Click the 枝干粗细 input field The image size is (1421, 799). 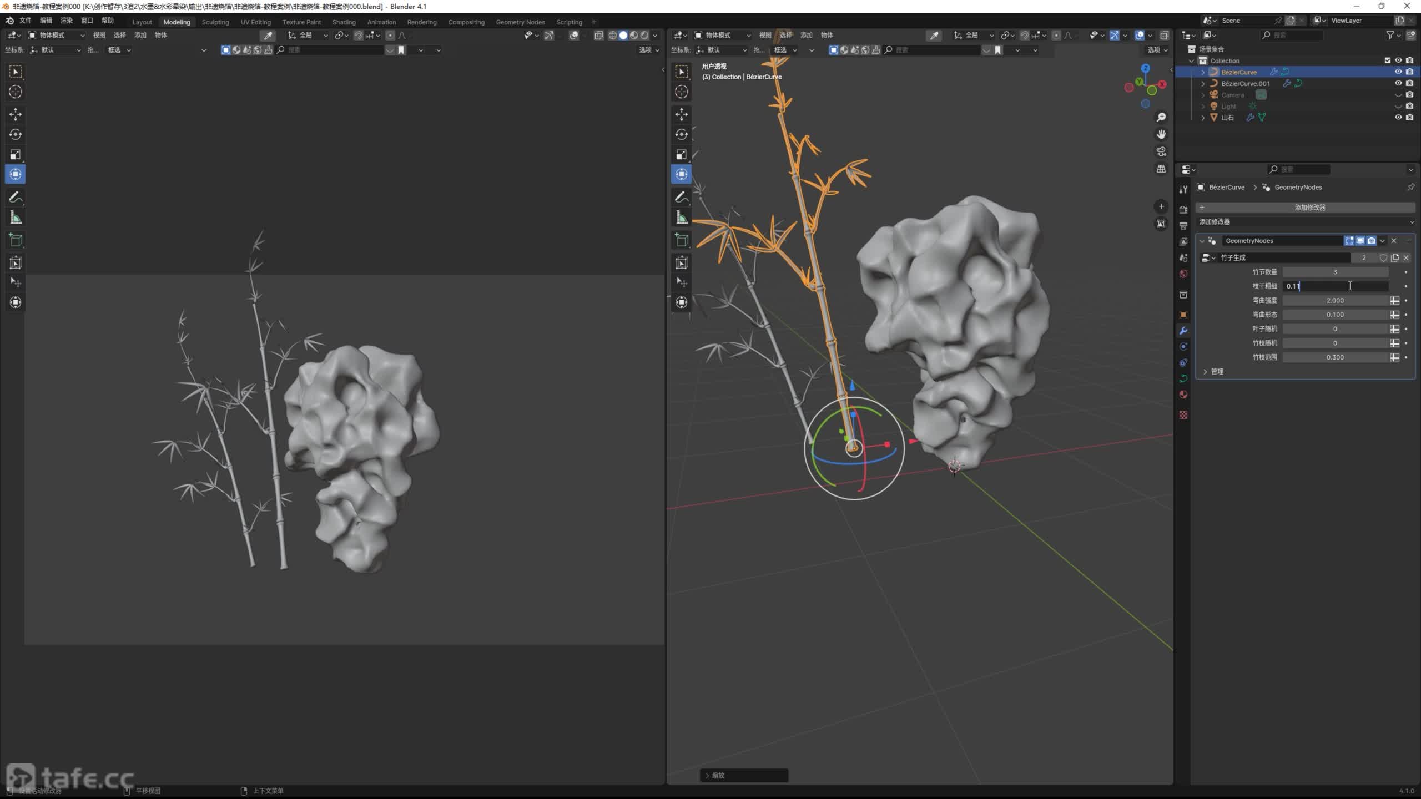click(x=1335, y=286)
